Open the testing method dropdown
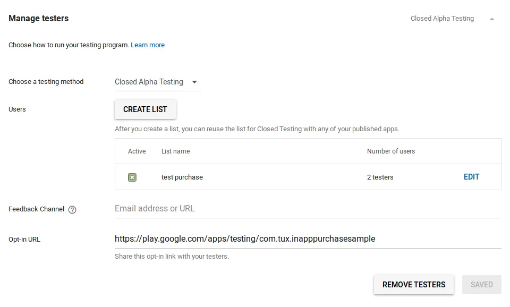 pyautogui.click(x=157, y=82)
